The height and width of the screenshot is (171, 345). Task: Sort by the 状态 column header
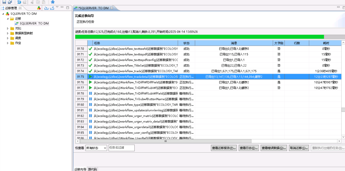(x=186, y=43)
